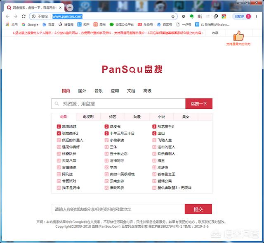Open the Chrome three-dot menu
This screenshot has height=243, width=264.
(x=257, y=17)
